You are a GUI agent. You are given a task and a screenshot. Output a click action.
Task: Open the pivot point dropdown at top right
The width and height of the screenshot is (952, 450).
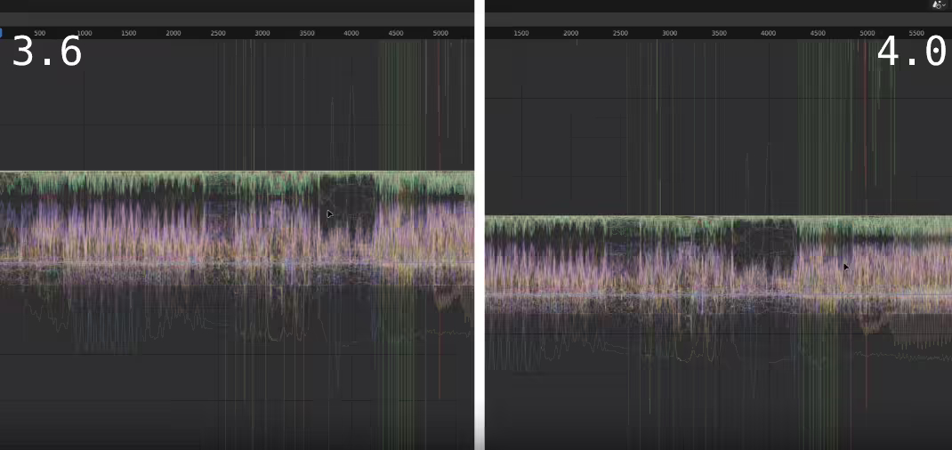coord(939,4)
